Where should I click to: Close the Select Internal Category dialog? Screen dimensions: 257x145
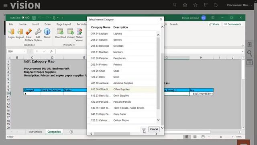point(161,19)
